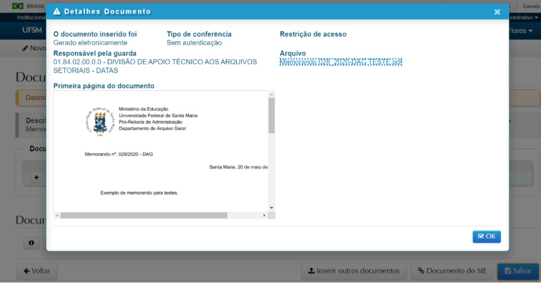
Task: Expand the Flores user dropdown
Action: click(x=522, y=31)
